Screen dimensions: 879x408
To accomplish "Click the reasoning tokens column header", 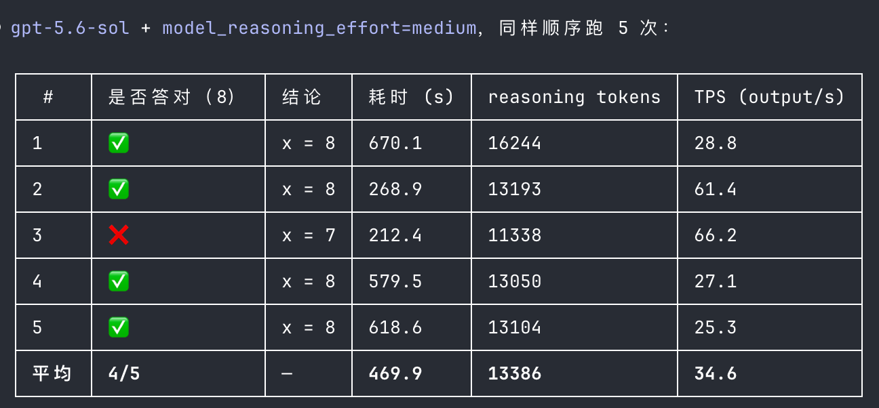I will (x=574, y=97).
